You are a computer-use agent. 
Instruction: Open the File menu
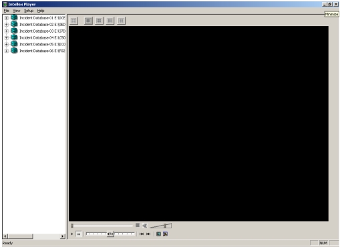[x=6, y=11]
